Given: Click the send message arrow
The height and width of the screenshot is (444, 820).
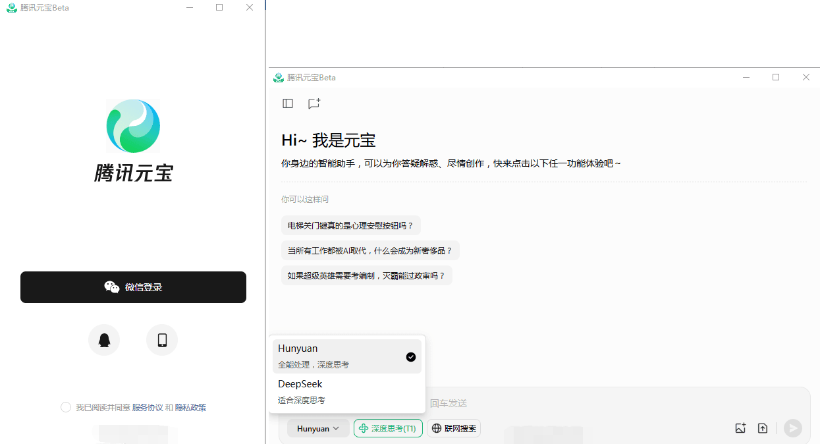Looking at the screenshot, I should tap(792, 428).
